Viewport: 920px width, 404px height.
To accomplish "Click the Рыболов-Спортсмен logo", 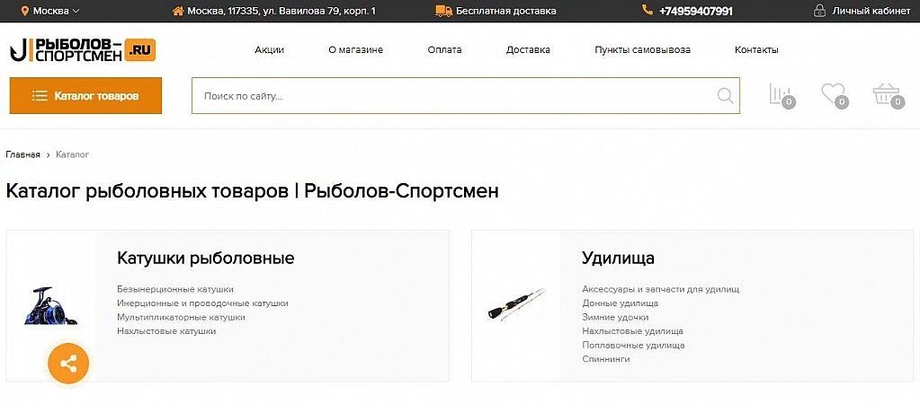I will point(83,50).
